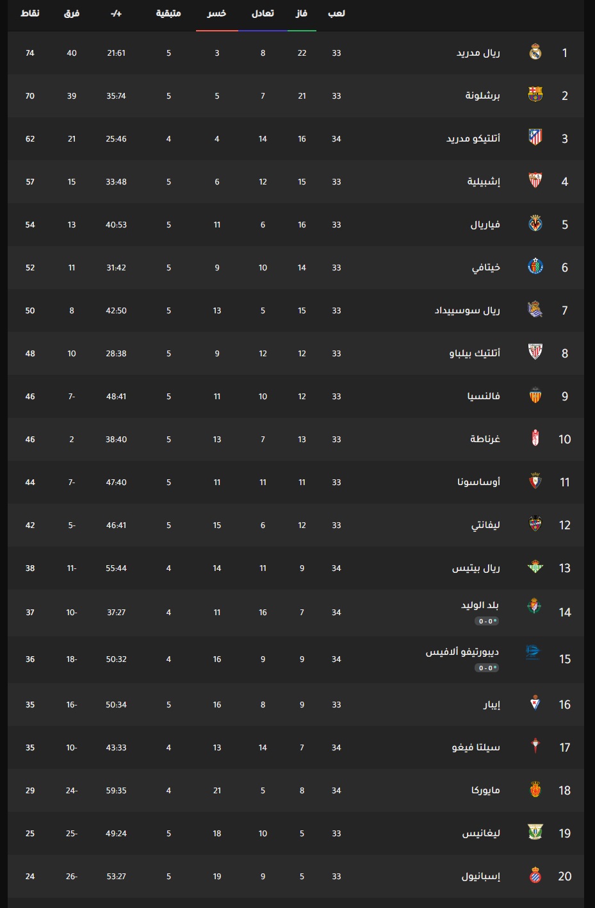Sort table by wins column header (فاز)

[x=302, y=13]
